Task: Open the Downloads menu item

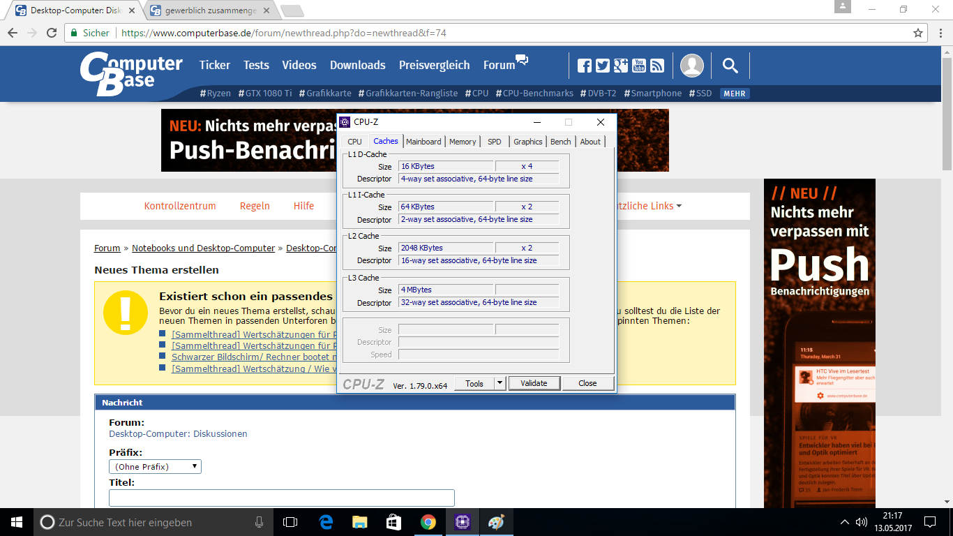Action: coord(358,65)
